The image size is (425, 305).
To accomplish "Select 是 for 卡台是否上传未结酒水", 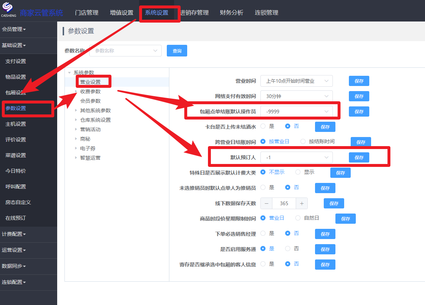I will click(x=263, y=126).
